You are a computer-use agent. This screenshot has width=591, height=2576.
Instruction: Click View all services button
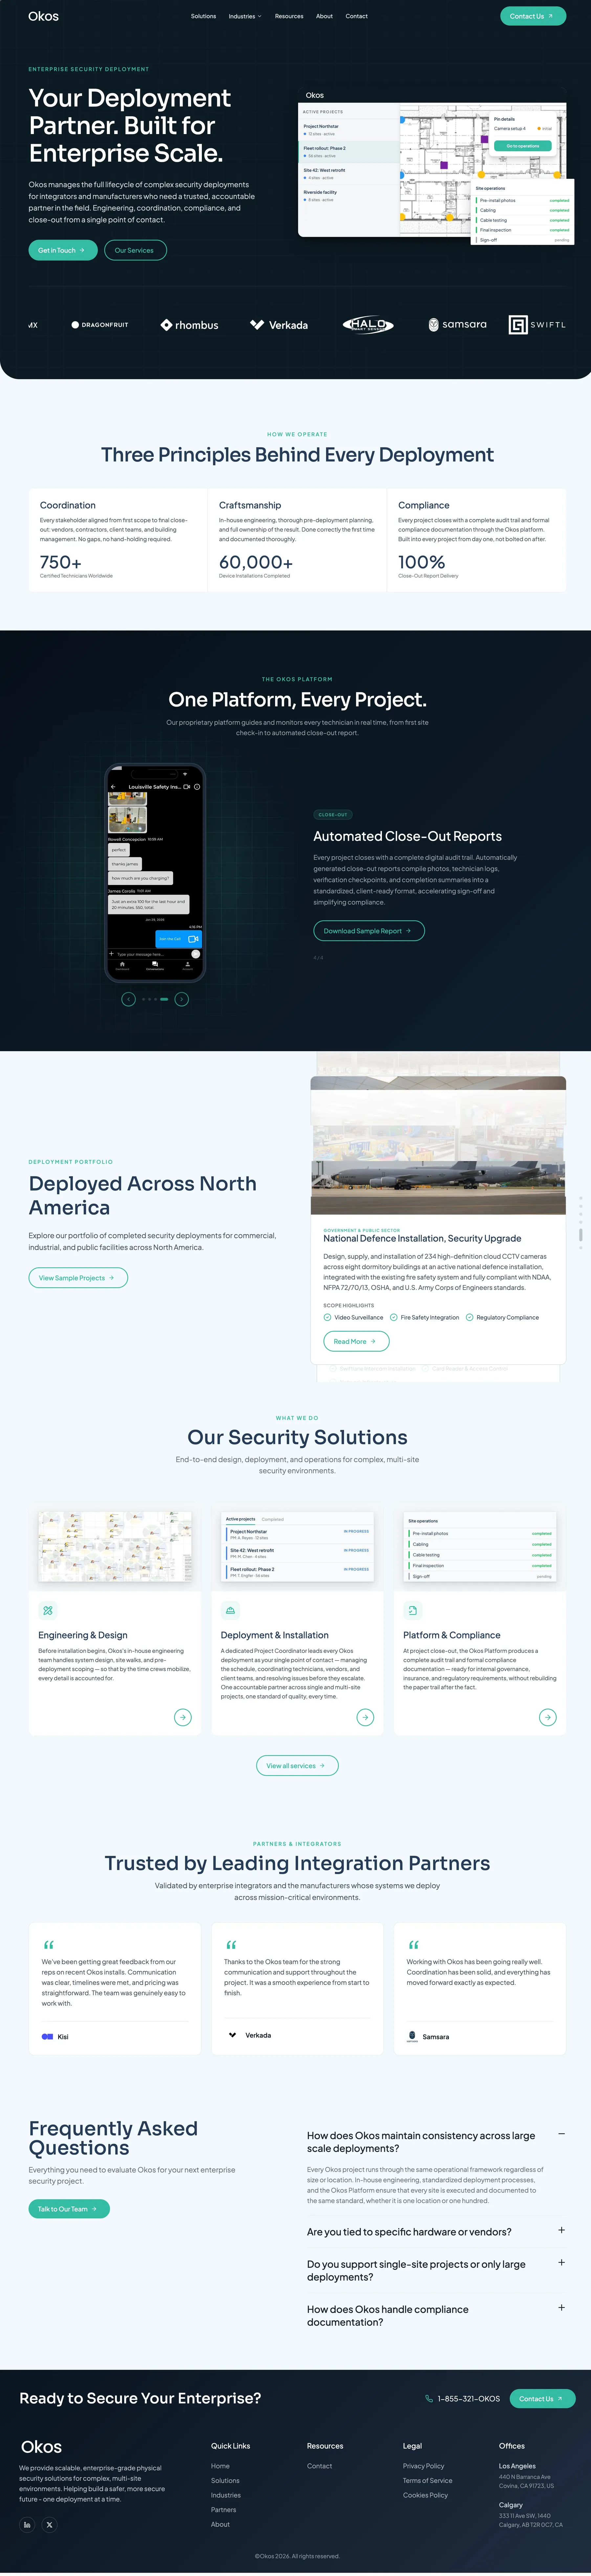point(297,1766)
